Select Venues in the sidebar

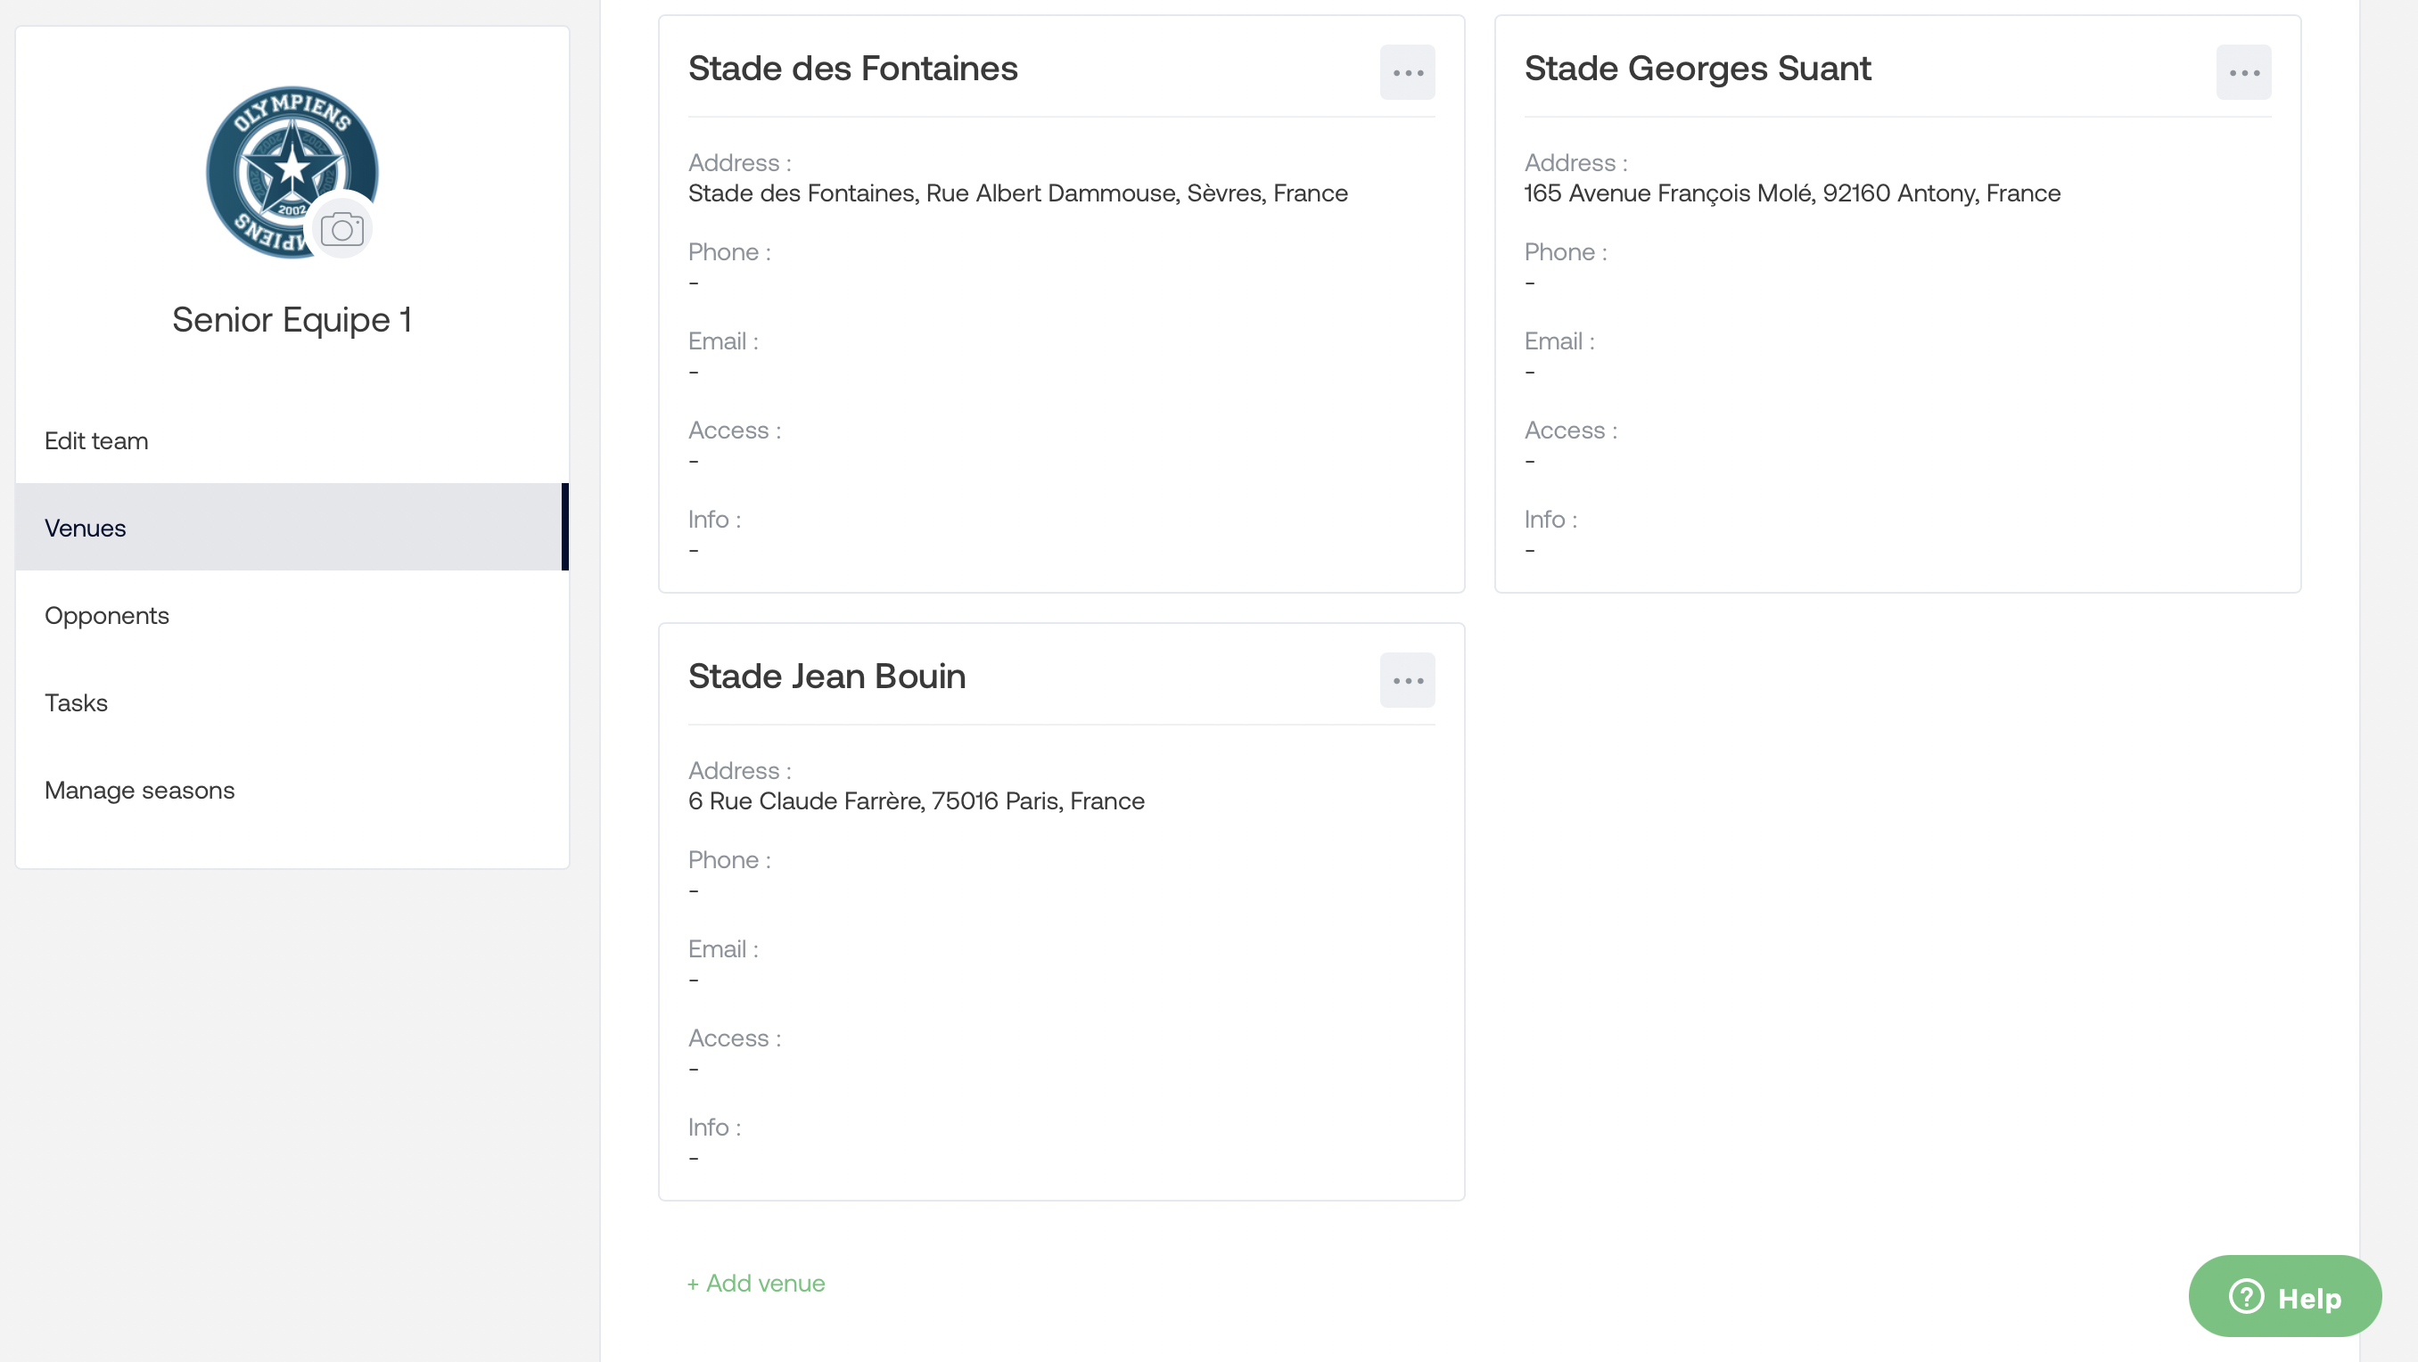[x=86, y=529]
